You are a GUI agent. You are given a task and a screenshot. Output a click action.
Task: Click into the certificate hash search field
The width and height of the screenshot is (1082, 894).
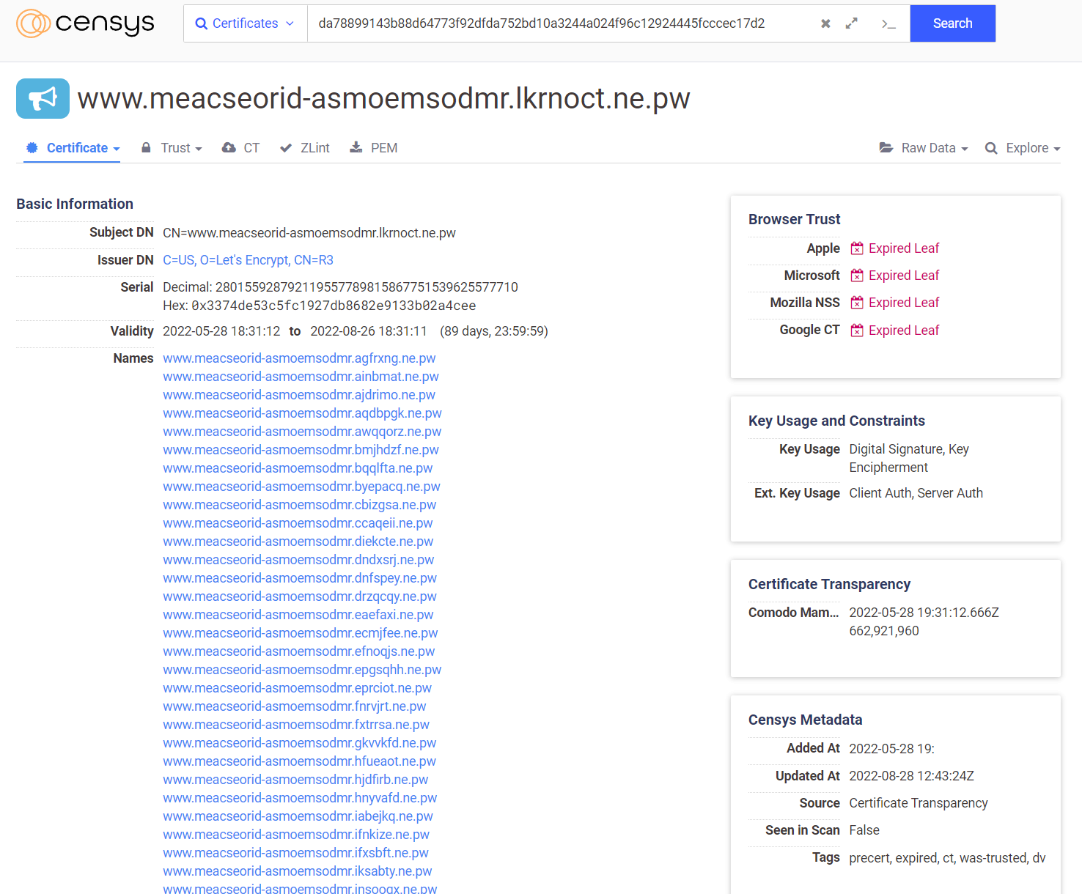(x=557, y=23)
